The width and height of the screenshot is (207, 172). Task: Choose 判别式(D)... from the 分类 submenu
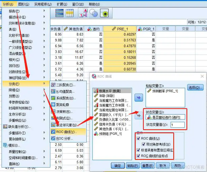68,118
